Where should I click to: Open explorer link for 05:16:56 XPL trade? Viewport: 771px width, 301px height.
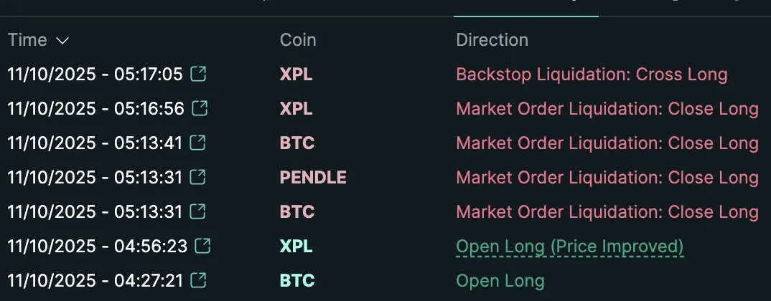click(x=200, y=108)
